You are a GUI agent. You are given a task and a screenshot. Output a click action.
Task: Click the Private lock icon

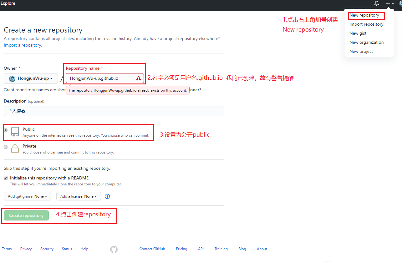click(15, 149)
